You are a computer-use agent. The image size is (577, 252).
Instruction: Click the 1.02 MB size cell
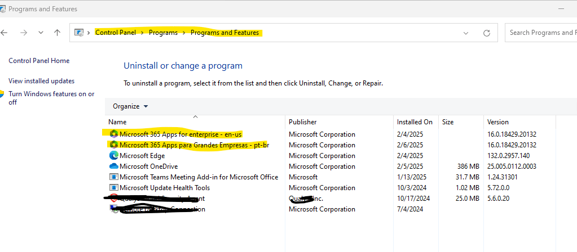coord(468,187)
